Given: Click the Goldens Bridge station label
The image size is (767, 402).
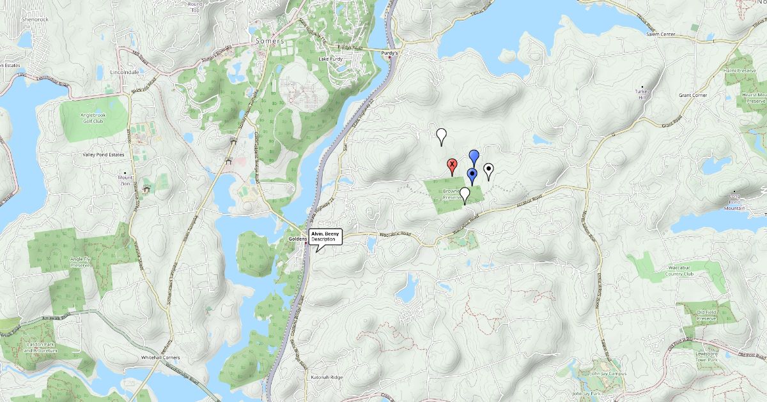Looking at the screenshot, I should (x=298, y=239).
